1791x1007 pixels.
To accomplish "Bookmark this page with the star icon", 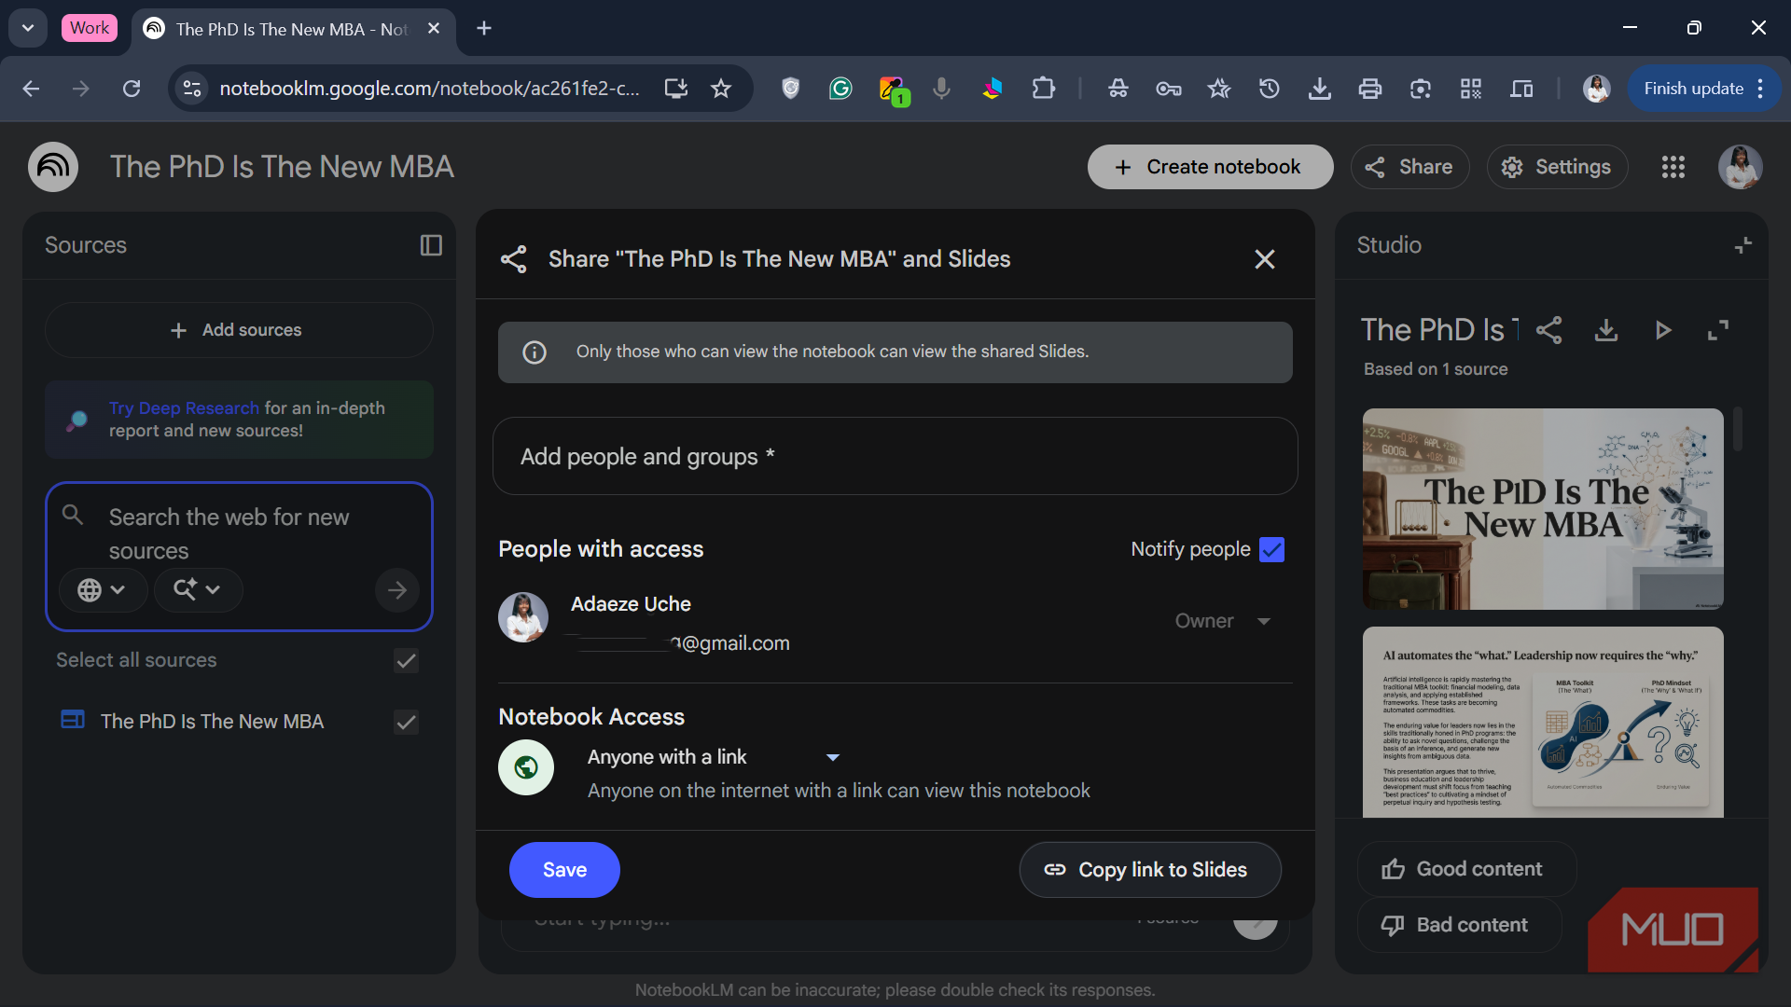I will (x=721, y=89).
